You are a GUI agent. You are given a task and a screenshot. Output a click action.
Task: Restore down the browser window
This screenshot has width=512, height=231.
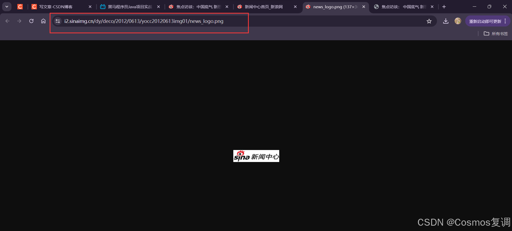(489, 7)
